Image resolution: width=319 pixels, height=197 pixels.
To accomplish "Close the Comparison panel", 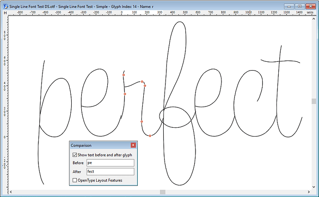I will [134, 145].
